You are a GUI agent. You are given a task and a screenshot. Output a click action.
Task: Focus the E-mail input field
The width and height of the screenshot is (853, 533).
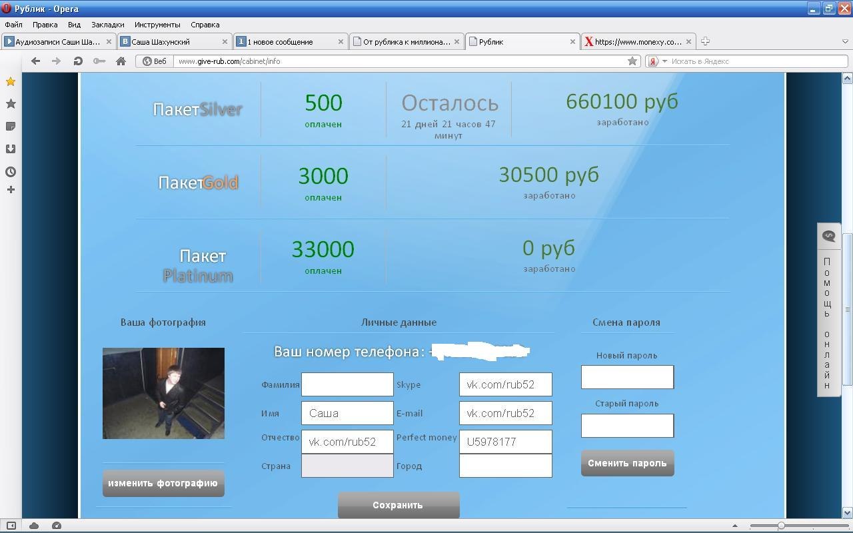click(506, 413)
